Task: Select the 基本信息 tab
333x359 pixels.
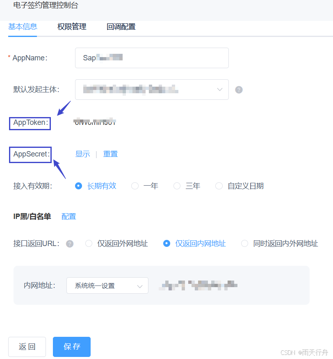Action: tap(23, 26)
